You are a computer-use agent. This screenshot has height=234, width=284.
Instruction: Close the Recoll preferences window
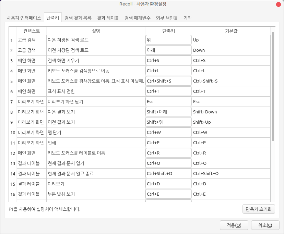279,4
